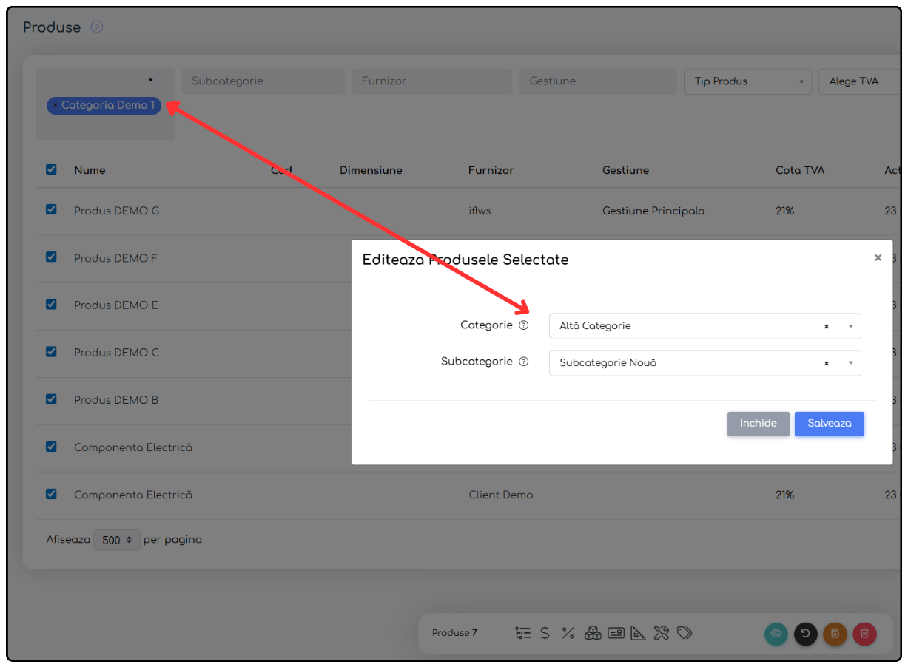Toggle the teal eye visibility button

point(776,634)
